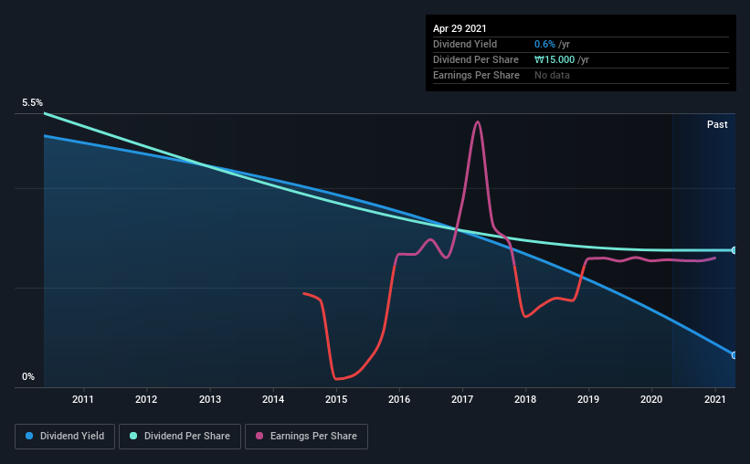This screenshot has width=750, height=464.
Task: Toggle the Dividend Per Share legend button
Action: click(x=180, y=437)
